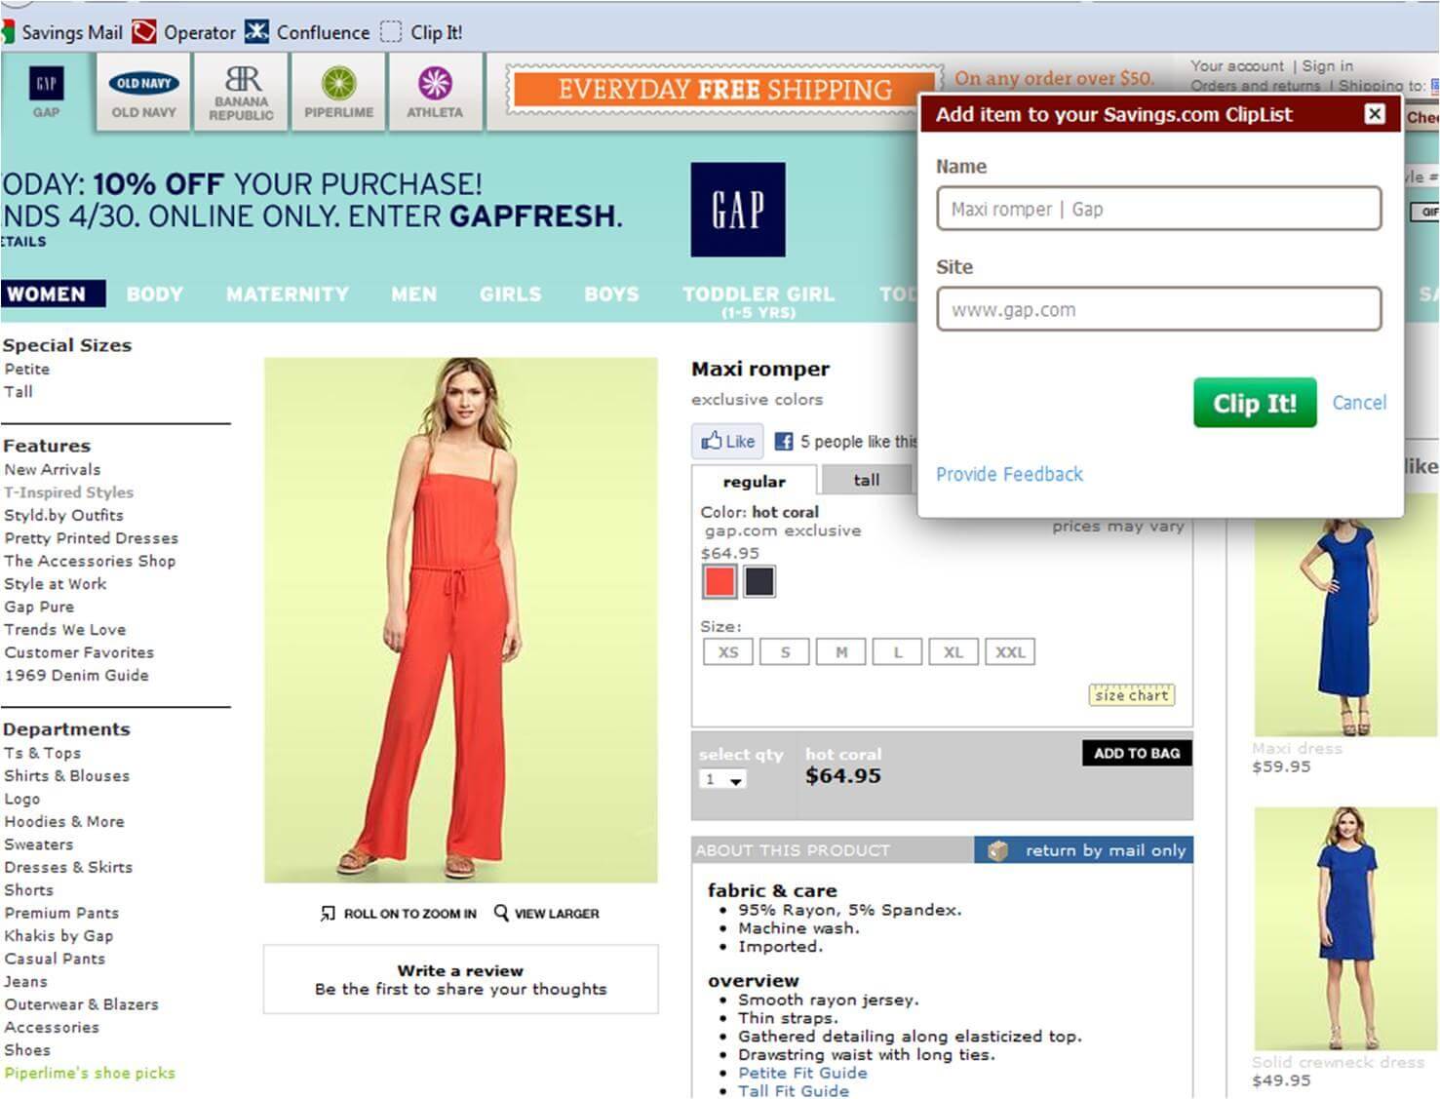Click the Facebook logo icon next to likes
1440x1099 pixels.
pos(783,442)
